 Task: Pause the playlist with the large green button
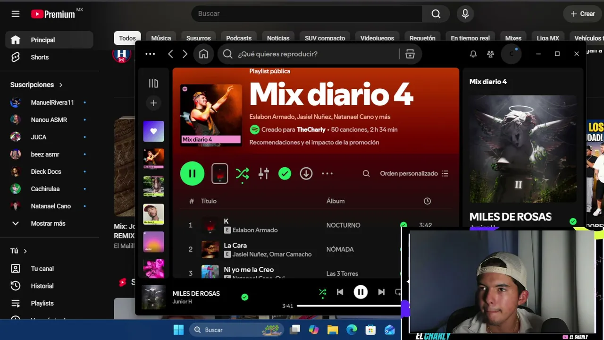(192, 173)
